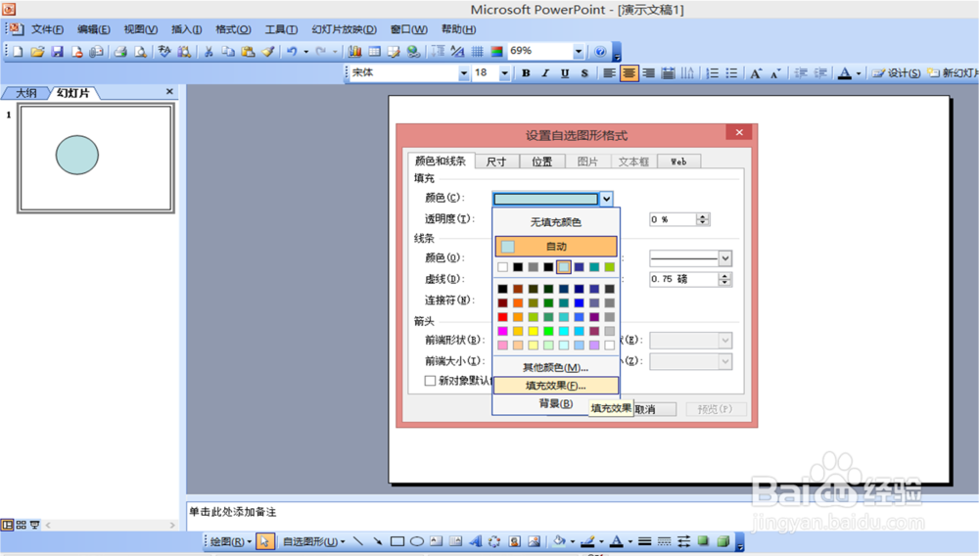Click the 3-D Style icon
Image resolution: width=979 pixels, height=556 pixels.
pos(723,541)
